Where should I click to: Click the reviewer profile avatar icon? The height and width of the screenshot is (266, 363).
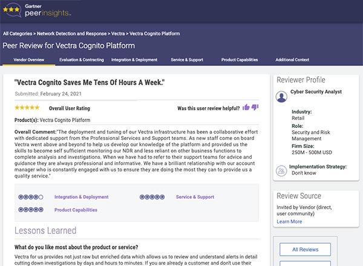tap(281, 96)
